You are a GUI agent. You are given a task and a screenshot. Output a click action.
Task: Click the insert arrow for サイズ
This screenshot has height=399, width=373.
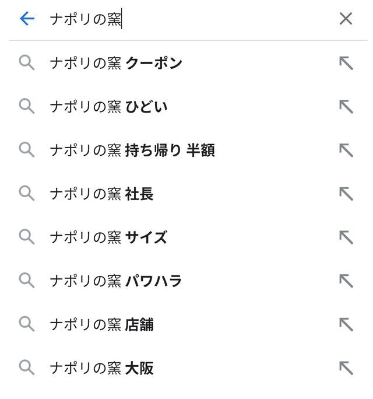[x=346, y=237]
